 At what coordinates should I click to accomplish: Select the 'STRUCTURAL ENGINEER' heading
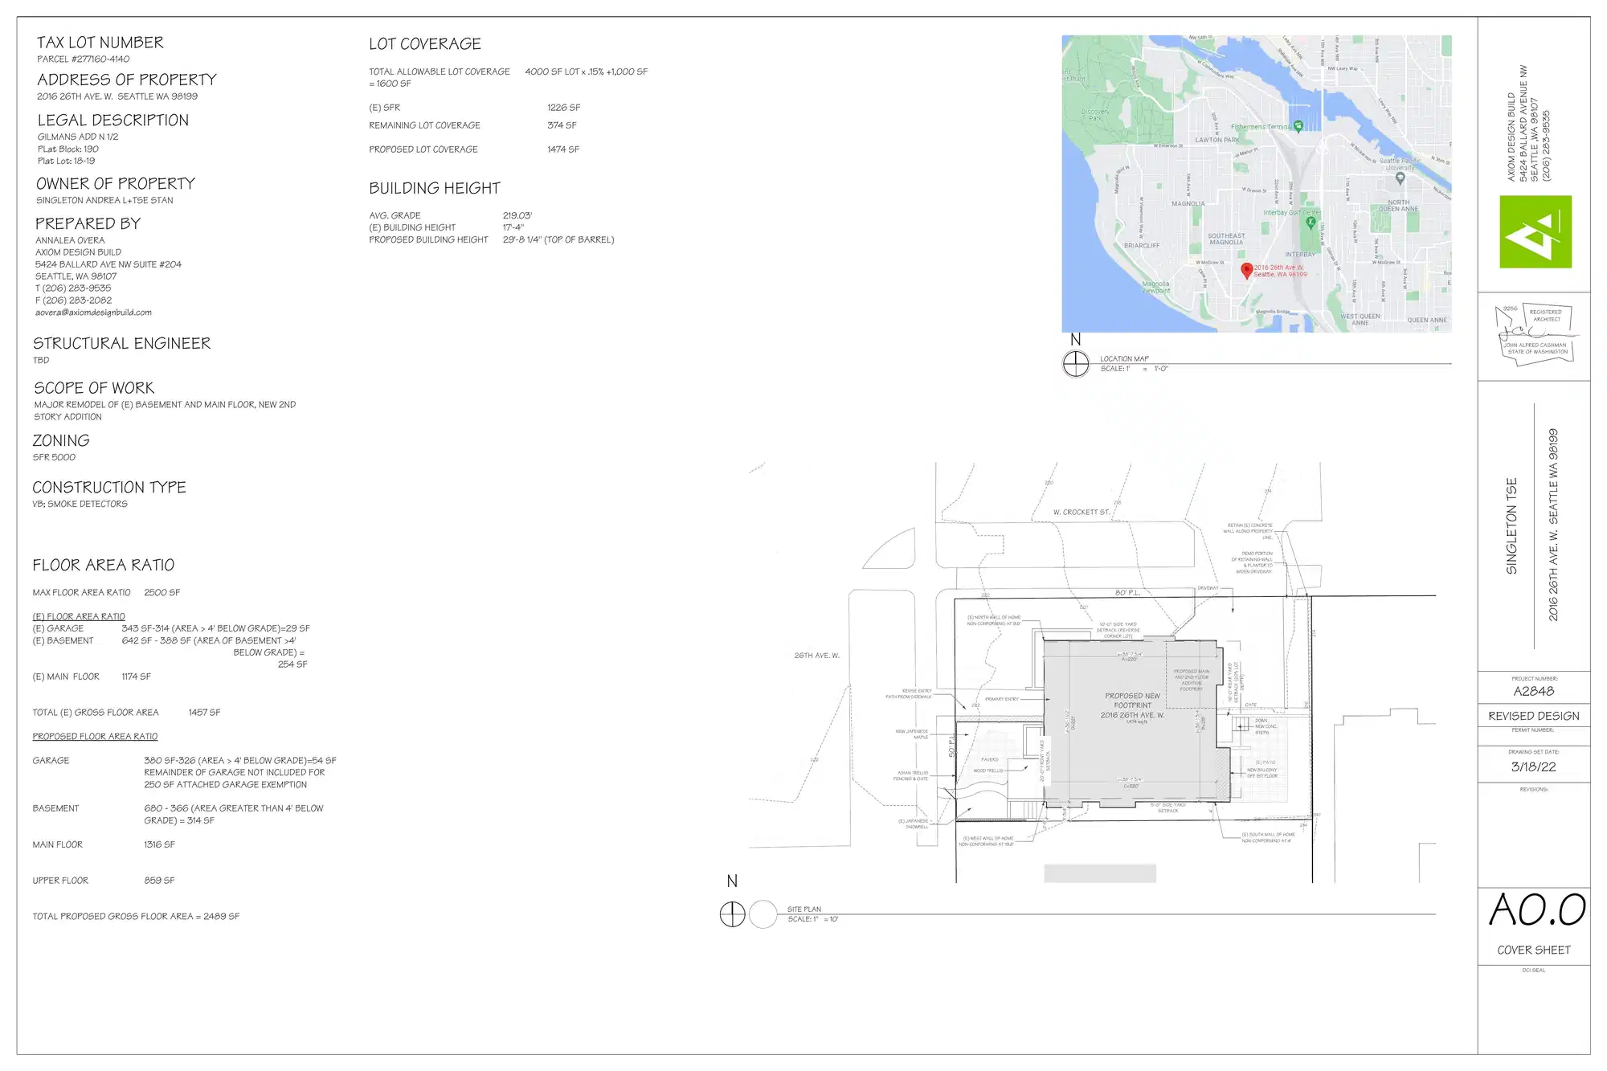pyautogui.click(x=122, y=344)
